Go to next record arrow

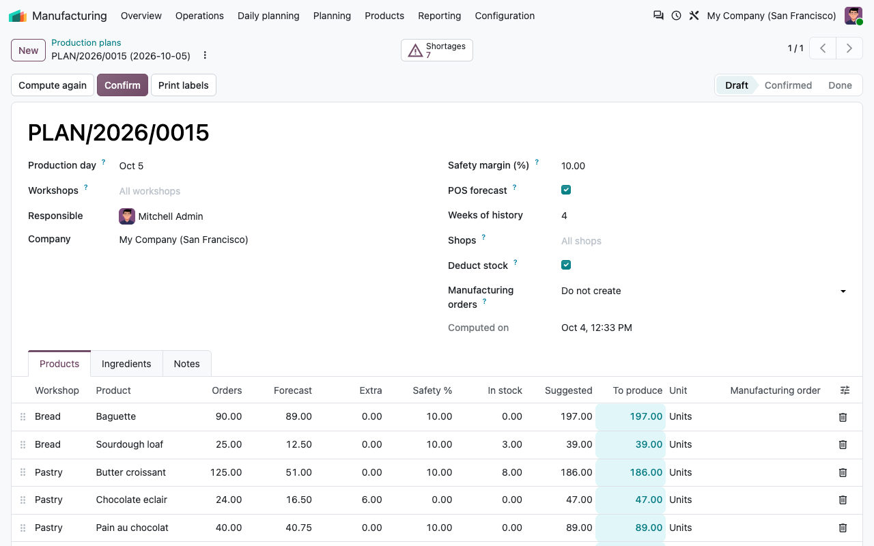tap(849, 48)
